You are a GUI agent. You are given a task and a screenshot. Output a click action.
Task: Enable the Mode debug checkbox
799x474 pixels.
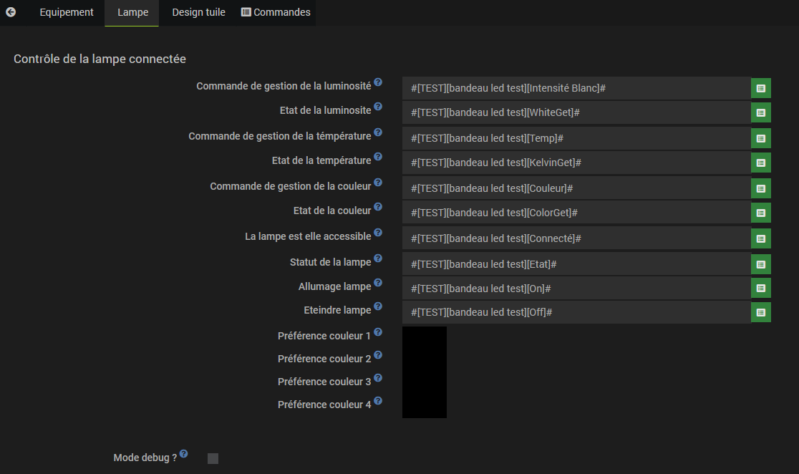213,459
